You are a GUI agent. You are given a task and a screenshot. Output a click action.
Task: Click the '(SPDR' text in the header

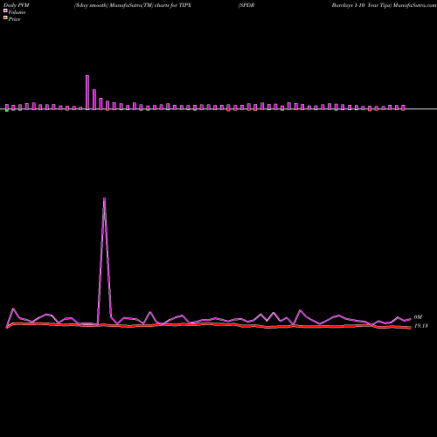pyautogui.click(x=246, y=5)
